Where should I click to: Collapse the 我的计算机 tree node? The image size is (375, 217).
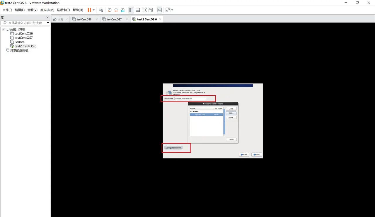pos(3,29)
